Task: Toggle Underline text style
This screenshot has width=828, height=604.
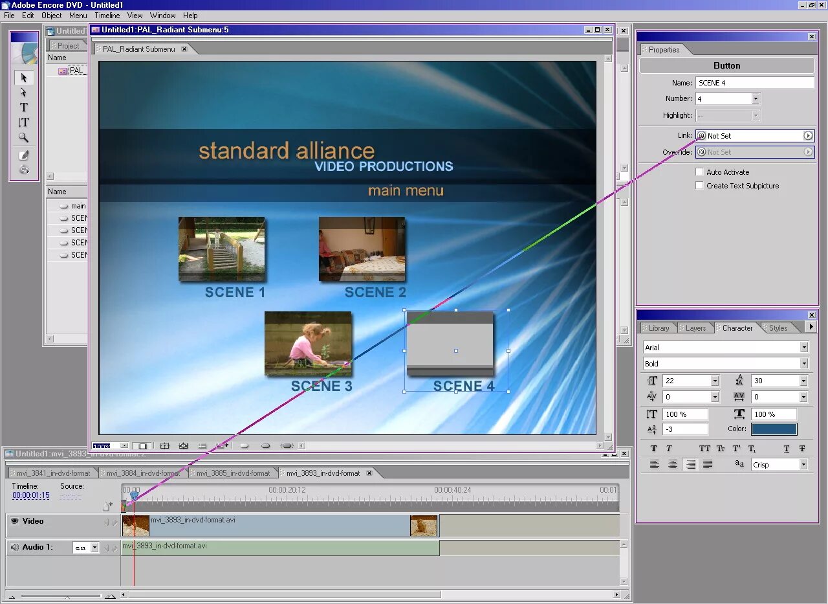Action: (x=787, y=448)
